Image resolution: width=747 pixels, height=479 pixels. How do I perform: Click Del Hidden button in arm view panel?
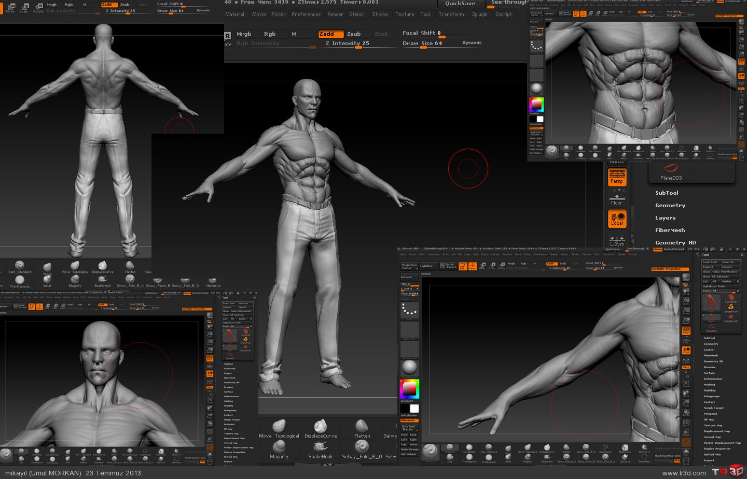[409, 454]
